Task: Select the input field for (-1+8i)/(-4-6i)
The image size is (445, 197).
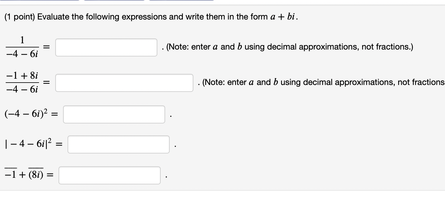Action: pos(124,83)
